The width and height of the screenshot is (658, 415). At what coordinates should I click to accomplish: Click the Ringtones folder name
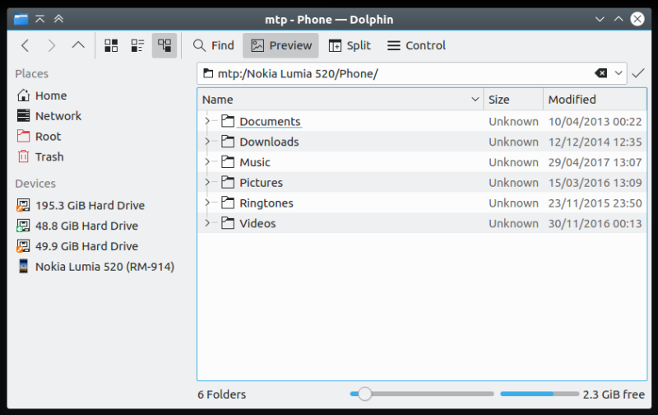(266, 203)
